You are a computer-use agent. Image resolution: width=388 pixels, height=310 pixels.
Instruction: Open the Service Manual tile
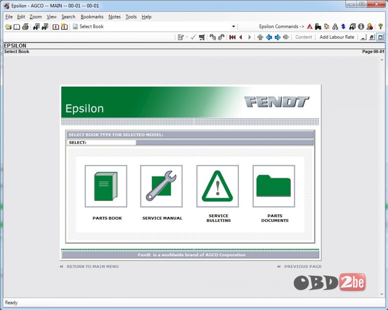pos(161,186)
